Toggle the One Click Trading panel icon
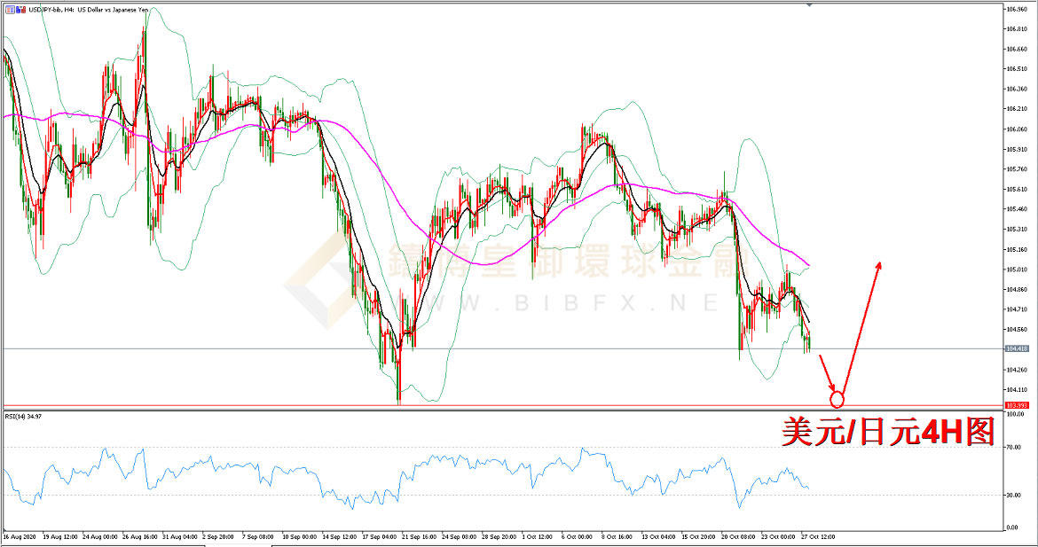 10,10
